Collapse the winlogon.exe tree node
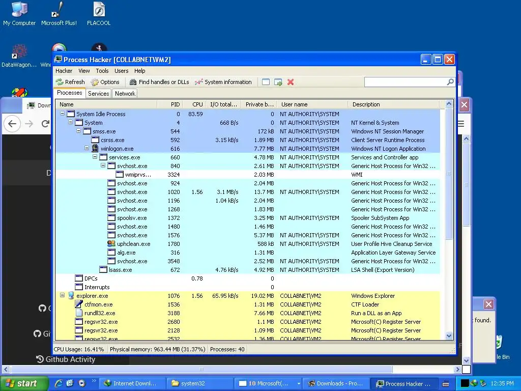This screenshot has width=521, height=391. [86, 148]
